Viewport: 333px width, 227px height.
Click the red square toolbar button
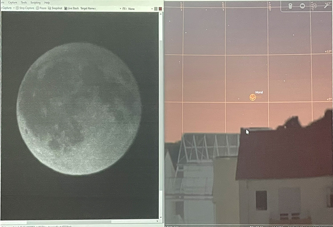[160, 9]
